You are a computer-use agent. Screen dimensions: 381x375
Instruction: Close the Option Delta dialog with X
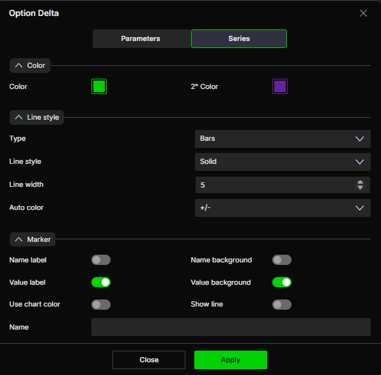pyautogui.click(x=363, y=13)
